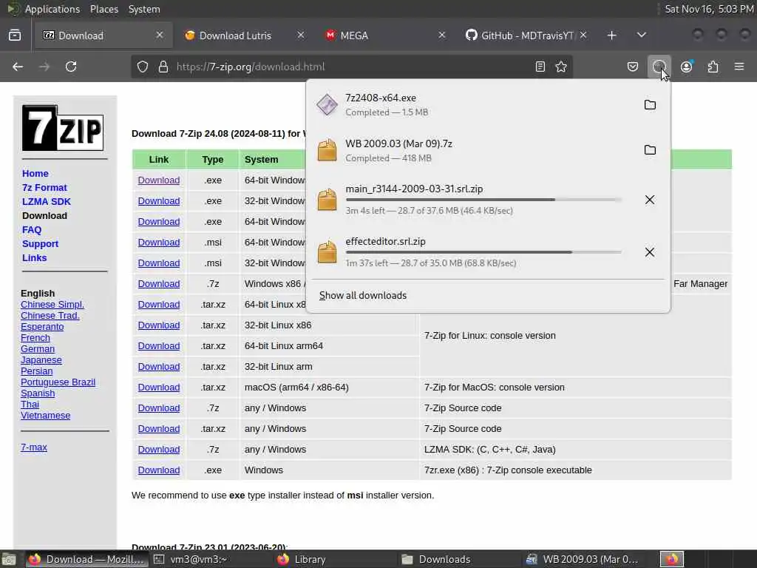Switch language to Japanese
Screen dimensions: 757x568
41,360
